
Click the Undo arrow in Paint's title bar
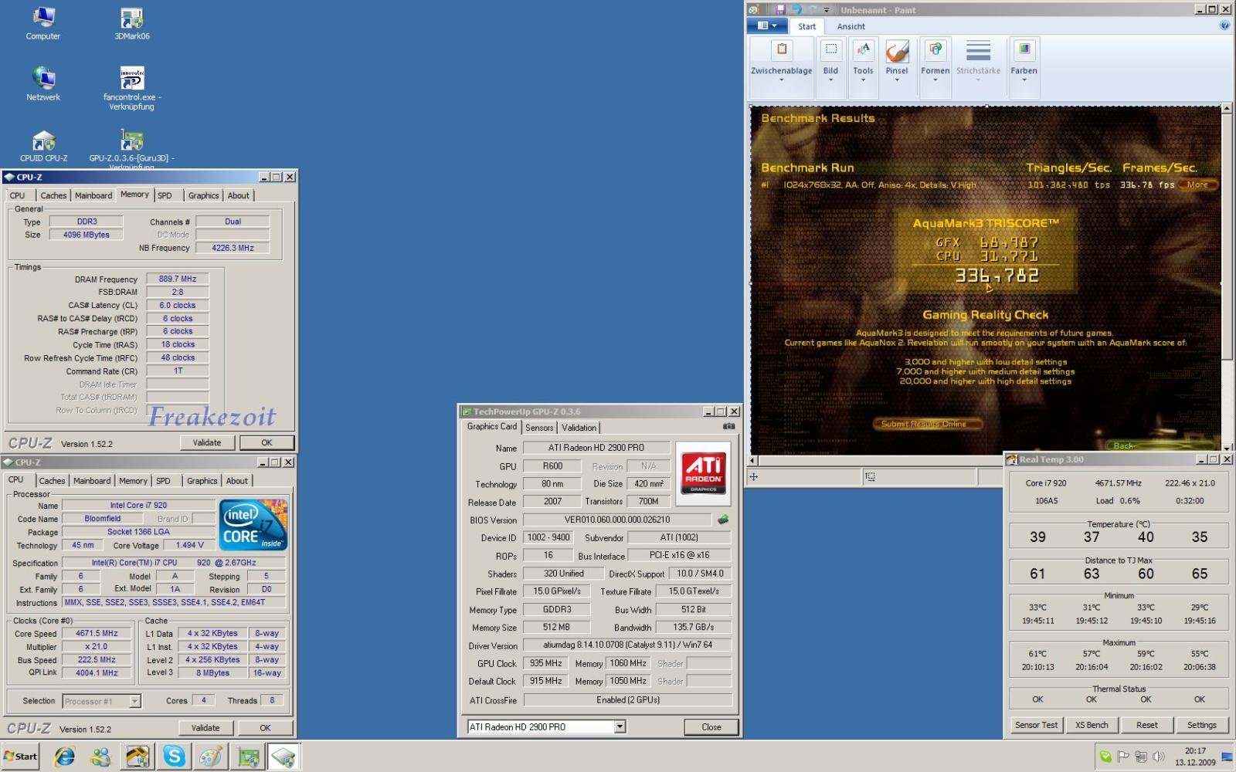[796, 9]
